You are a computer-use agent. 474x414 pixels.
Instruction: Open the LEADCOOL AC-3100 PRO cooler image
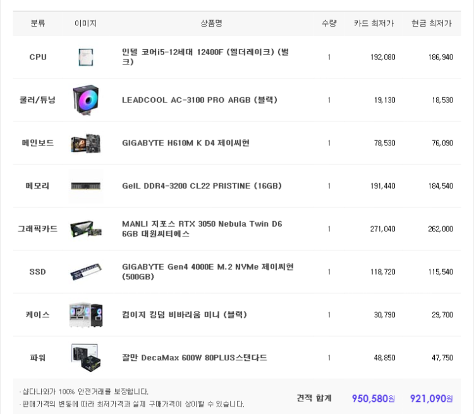point(85,100)
